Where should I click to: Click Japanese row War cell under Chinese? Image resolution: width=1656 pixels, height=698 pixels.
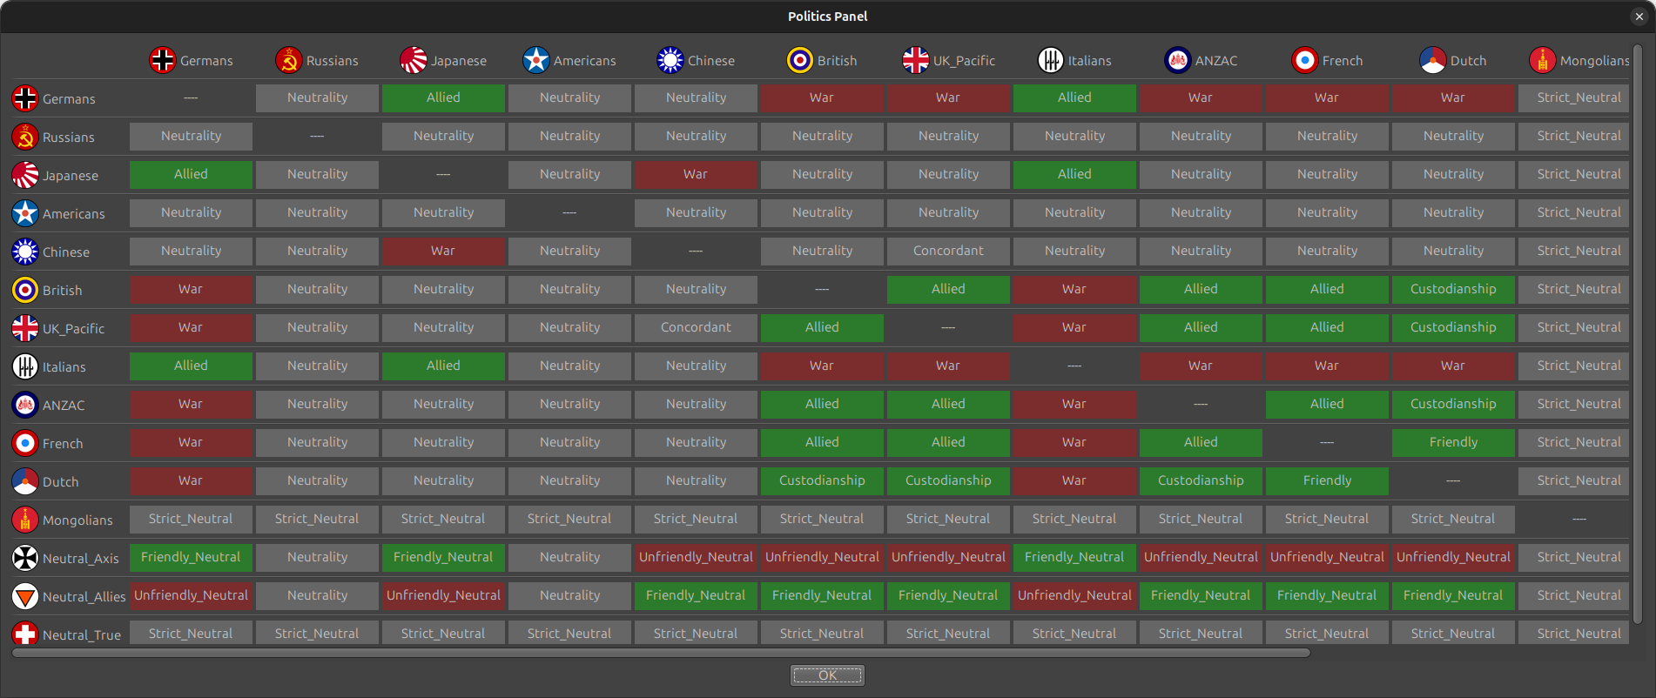(x=695, y=174)
